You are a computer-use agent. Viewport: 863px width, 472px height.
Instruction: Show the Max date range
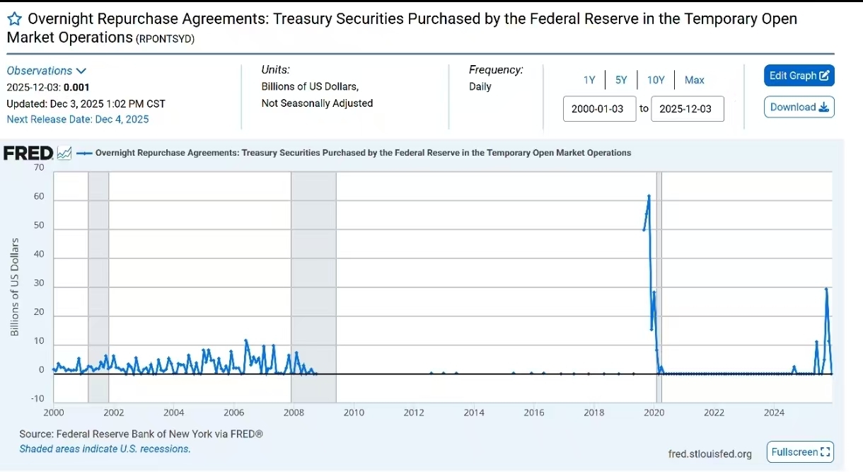(694, 80)
